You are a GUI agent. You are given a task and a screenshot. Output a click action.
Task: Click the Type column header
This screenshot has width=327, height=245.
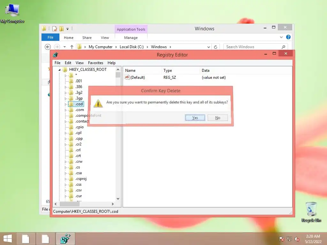tap(180, 71)
